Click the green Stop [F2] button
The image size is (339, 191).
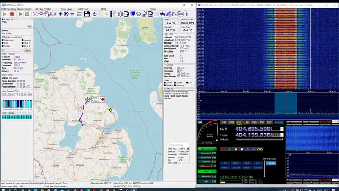207,171
